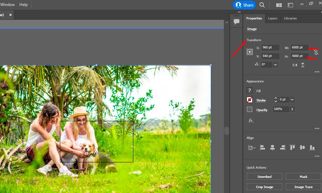The image size is (322, 193).
Task: Align objects to horizontal right
Action: (x=282, y=148)
